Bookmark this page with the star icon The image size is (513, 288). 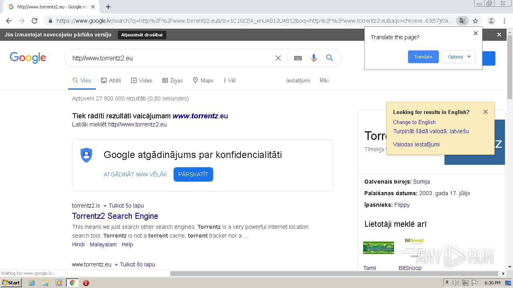475,21
